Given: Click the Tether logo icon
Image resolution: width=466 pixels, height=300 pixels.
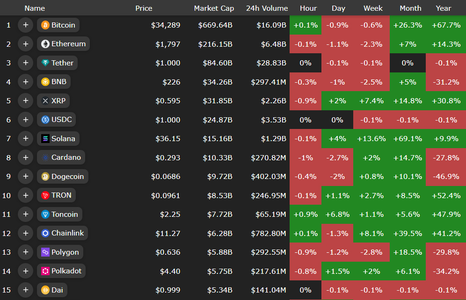Looking at the screenshot, I should (x=45, y=63).
